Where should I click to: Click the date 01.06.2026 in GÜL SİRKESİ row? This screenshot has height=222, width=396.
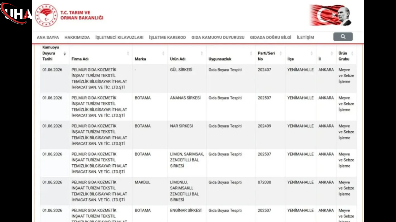point(52,70)
